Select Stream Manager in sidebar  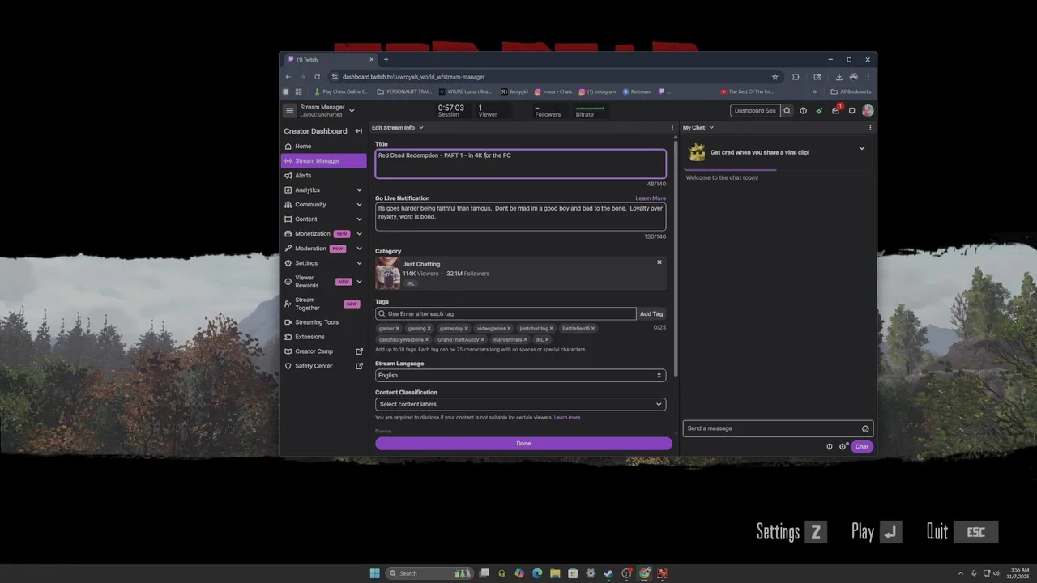coord(323,161)
